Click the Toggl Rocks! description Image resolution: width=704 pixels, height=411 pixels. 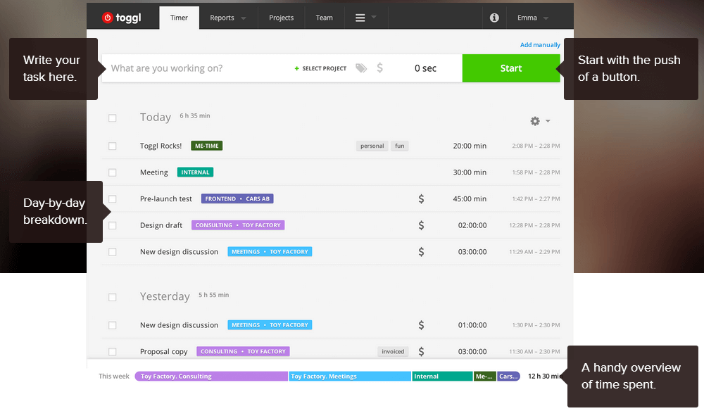(161, 146)
